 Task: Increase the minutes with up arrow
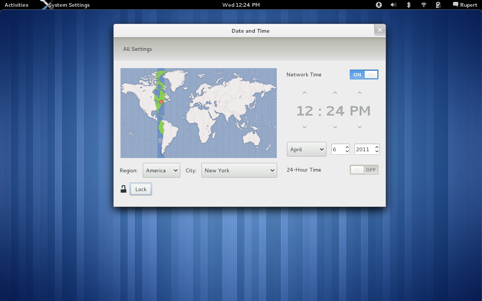coord(335,93)
